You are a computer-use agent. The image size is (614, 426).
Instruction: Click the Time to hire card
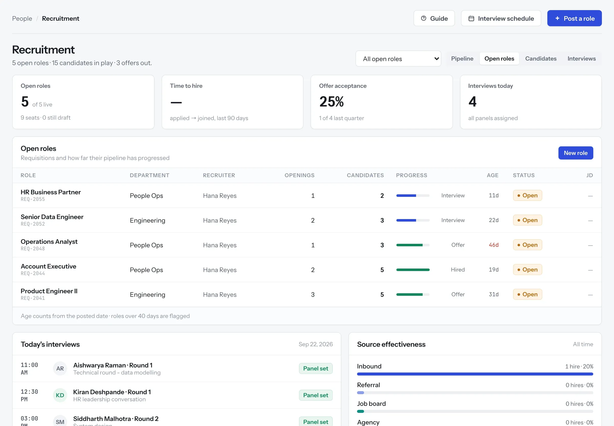coord(232,102)
